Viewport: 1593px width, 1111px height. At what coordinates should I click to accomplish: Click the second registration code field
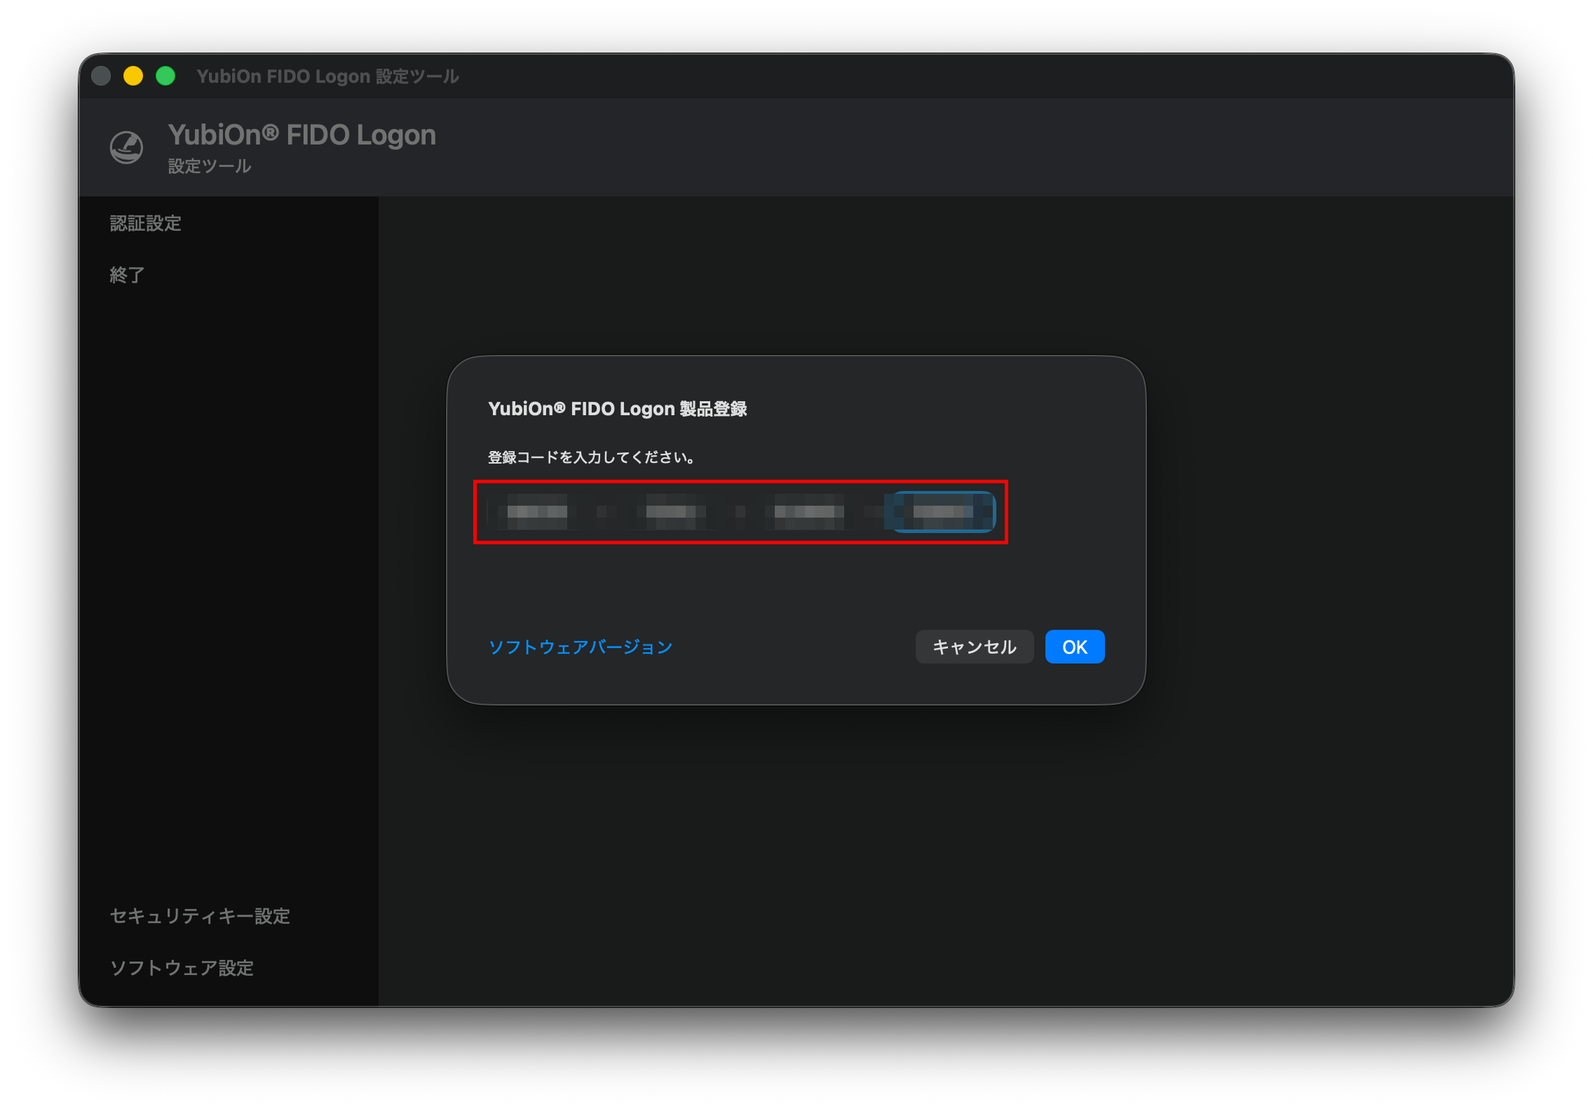coord(672,512)
